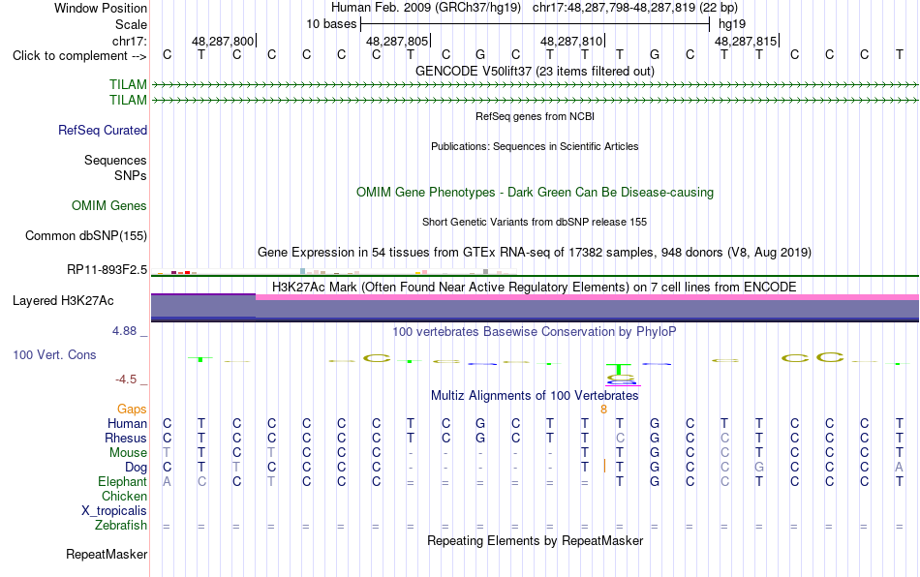920x577 pixels.
Task: Click the orange insertion bar in Dog row
Action: point(604,467)
